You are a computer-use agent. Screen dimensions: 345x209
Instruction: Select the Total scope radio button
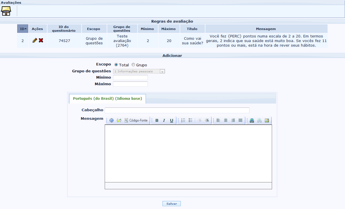(x=116, y=65)
